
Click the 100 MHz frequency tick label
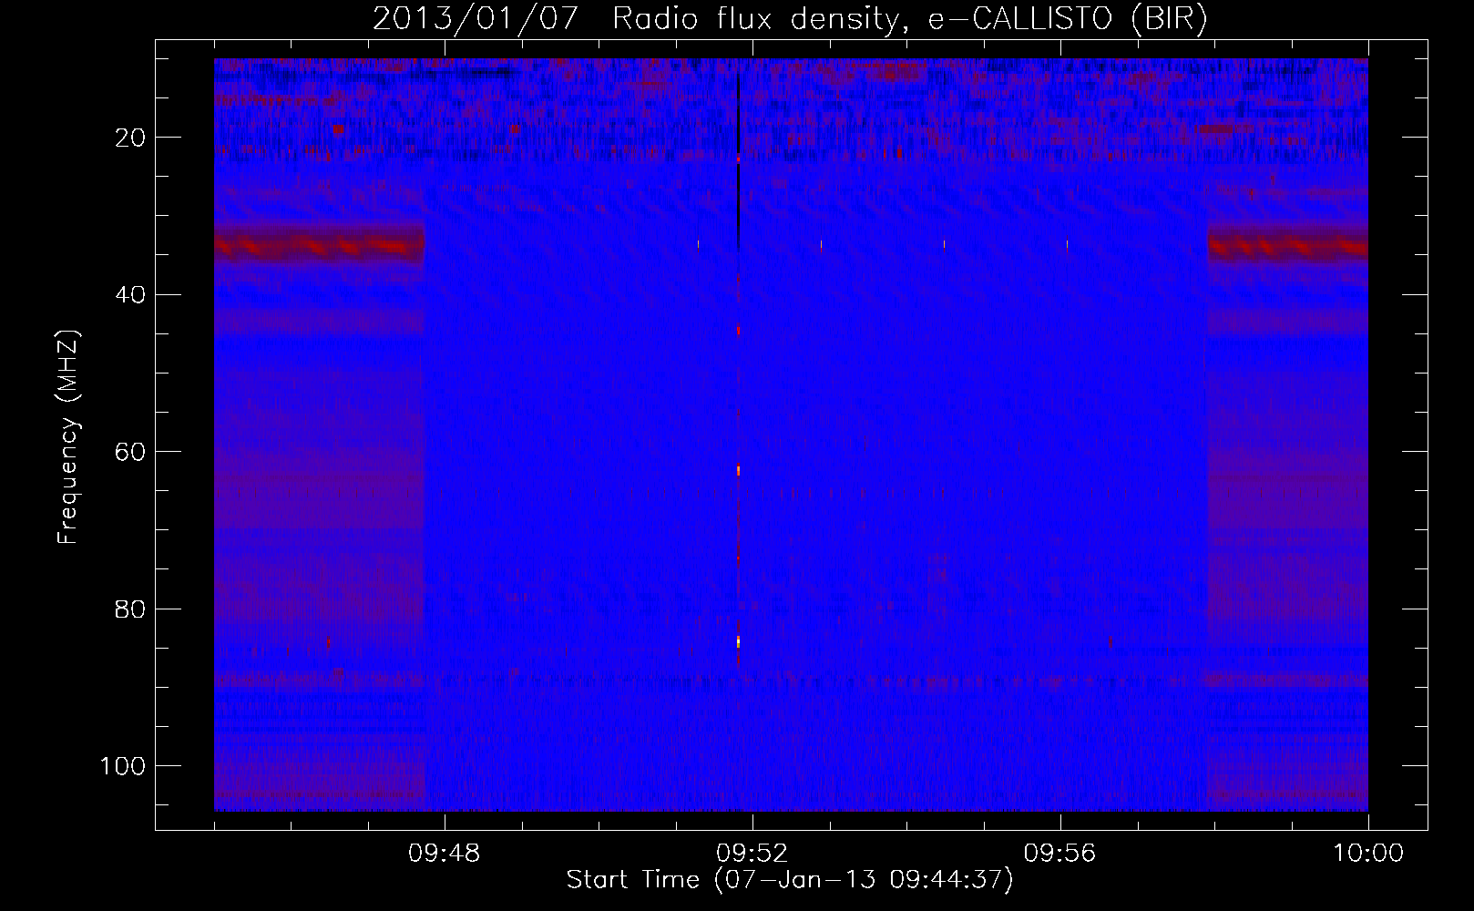123,766
